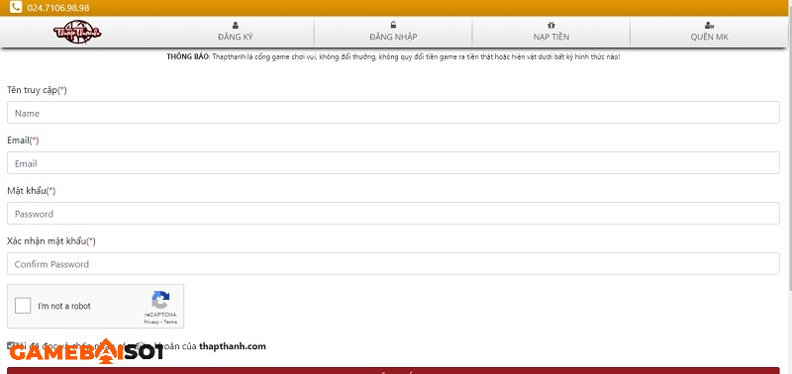
Task: Select the QUÊN MK menu item
Action: (x=709, y=33)
